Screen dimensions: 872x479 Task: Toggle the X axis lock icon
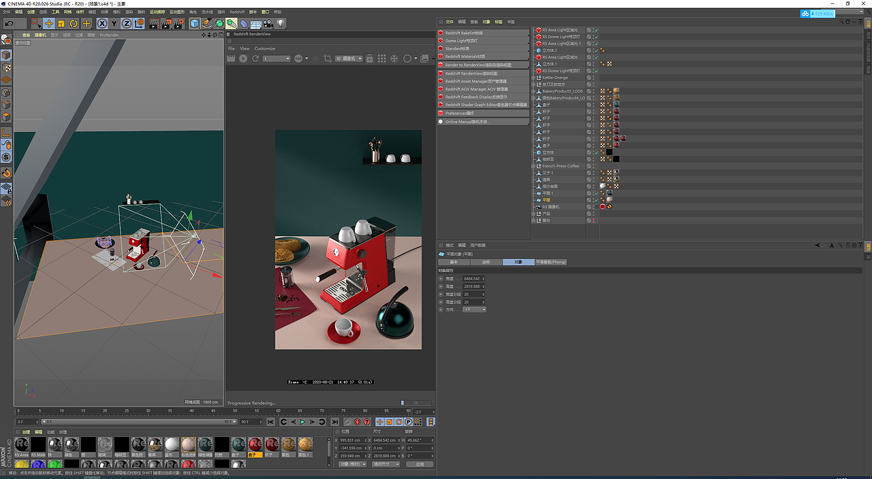pos(102,23)
